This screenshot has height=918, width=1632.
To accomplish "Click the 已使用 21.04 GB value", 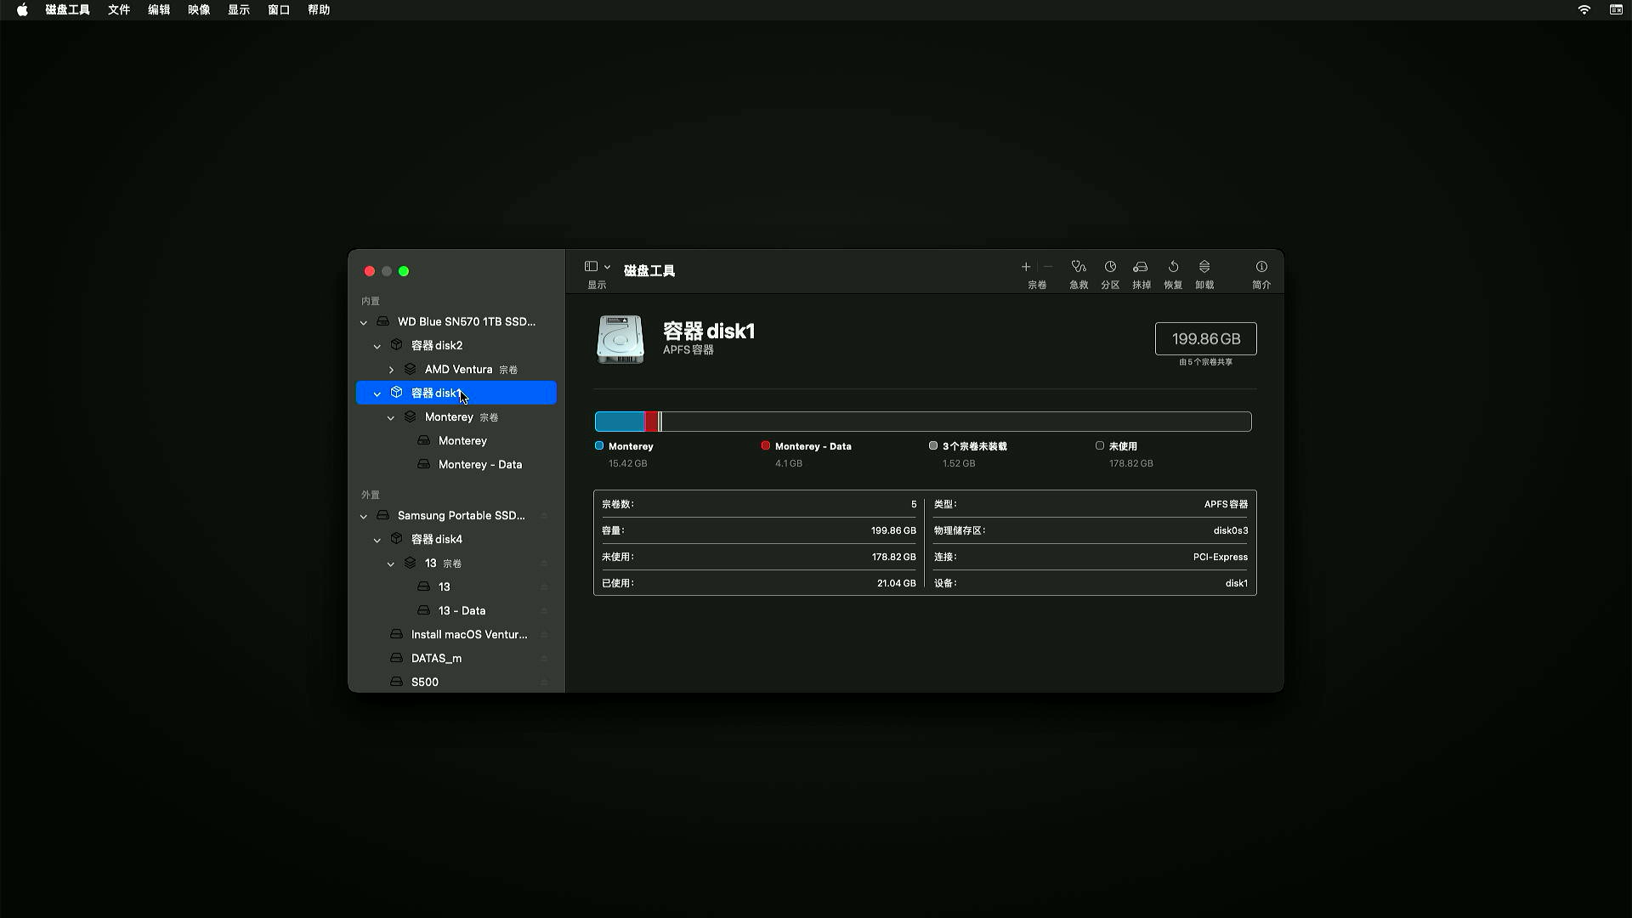I will 897,584.
